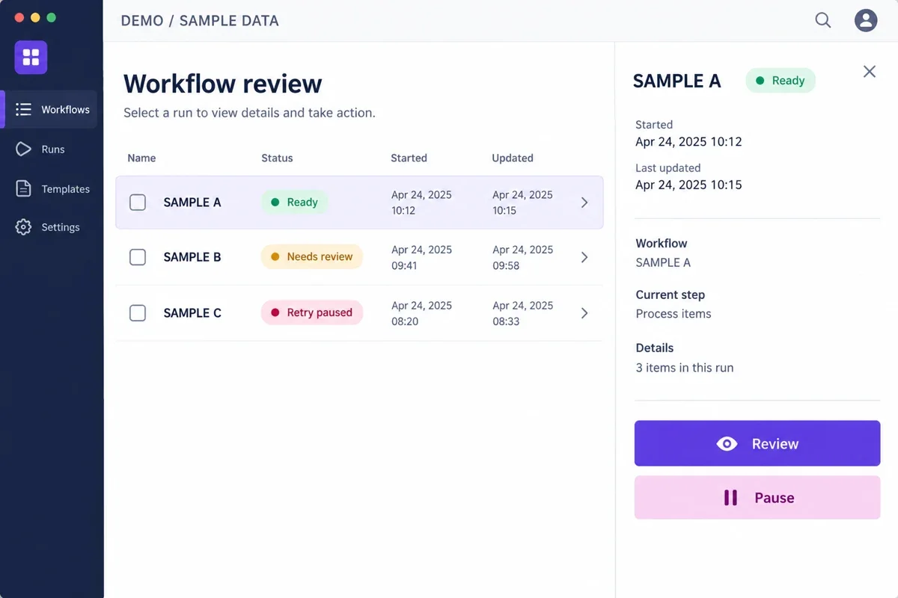Click the panel's Workflow value SAMPLE A

coord(663,262)
